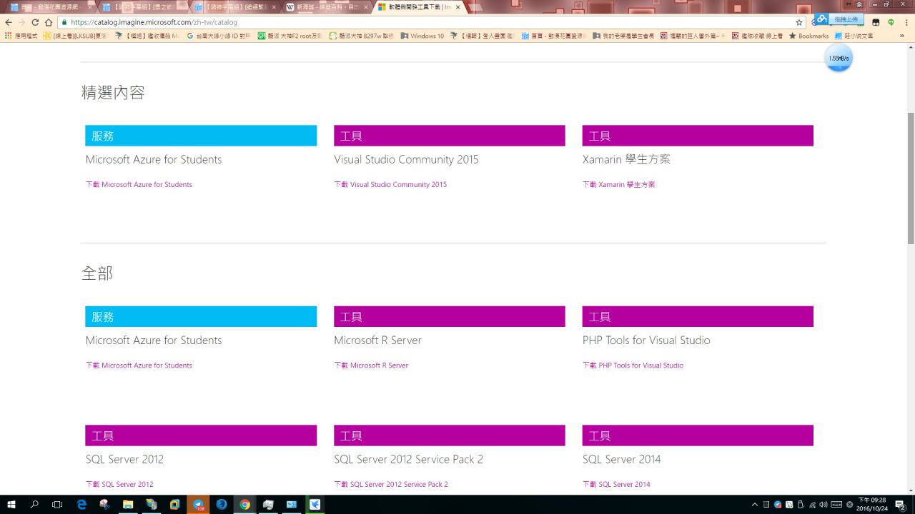Open the Windows 10 bookmark
Viewport: 915px width, 514px height.
[x=422, y=36]
